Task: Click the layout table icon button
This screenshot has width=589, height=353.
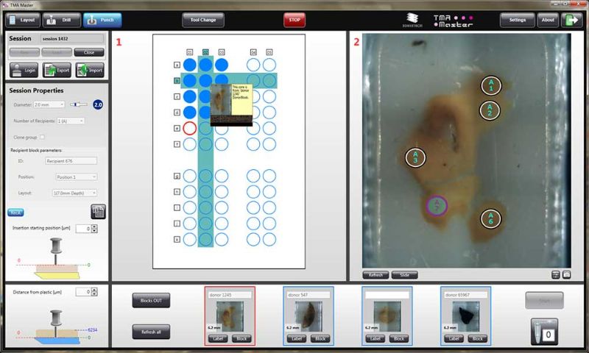Action: [x=98, y=212]
